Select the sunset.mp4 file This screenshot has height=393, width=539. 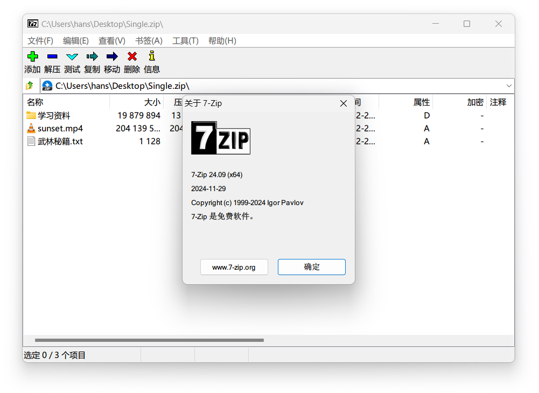[x=59, y=128]
